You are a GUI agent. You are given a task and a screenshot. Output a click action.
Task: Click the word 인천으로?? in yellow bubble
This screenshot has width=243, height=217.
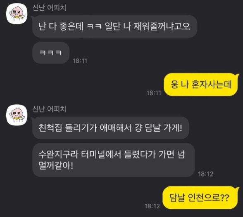(208, 198)
